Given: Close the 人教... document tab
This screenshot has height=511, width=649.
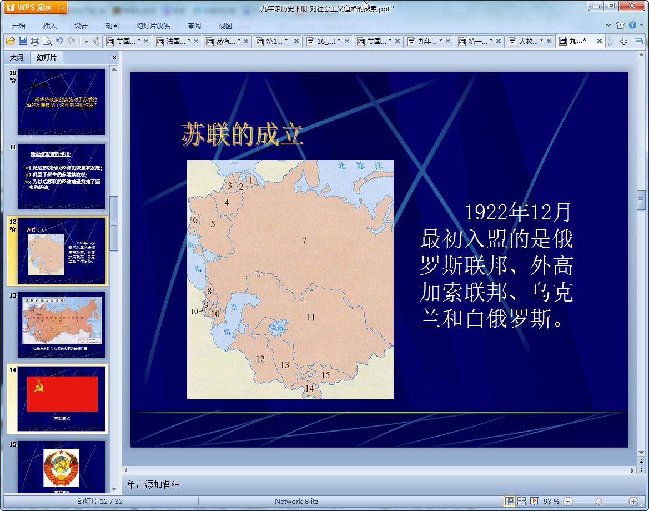Looking at the screenshot, I should [549, 42].
